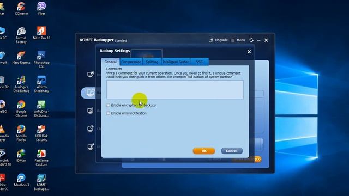Click inside the Comments text box
This screenshot has height=196, width=349.
(x=175, y=89)
